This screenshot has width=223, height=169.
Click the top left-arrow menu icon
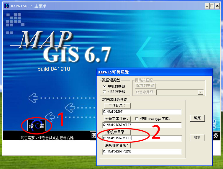pos(33,98)
